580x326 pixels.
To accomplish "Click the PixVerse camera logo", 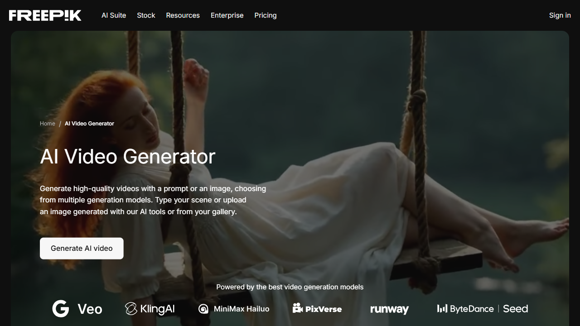I will [298, 308].
